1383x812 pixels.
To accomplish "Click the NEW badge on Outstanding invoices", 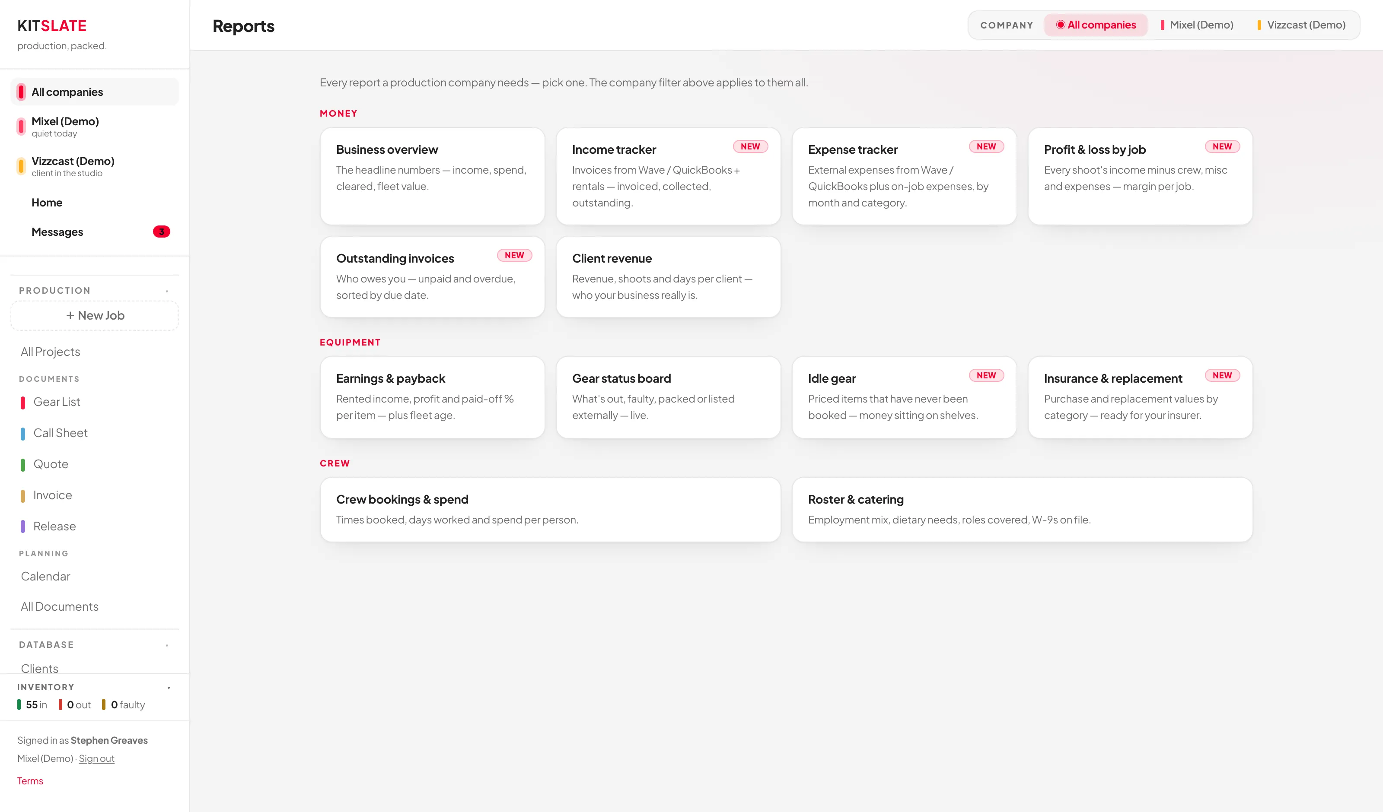I will (514, 255).
